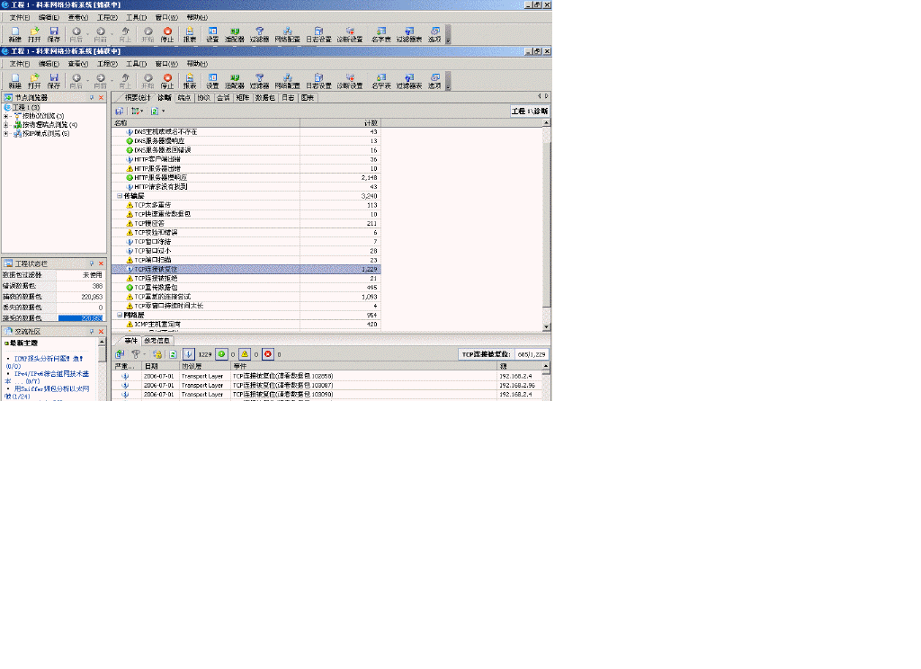The height and width of the screenshot is (669, 921).
Task: Sort diagnosis list by 计数 column header
Action: (371, 122)
